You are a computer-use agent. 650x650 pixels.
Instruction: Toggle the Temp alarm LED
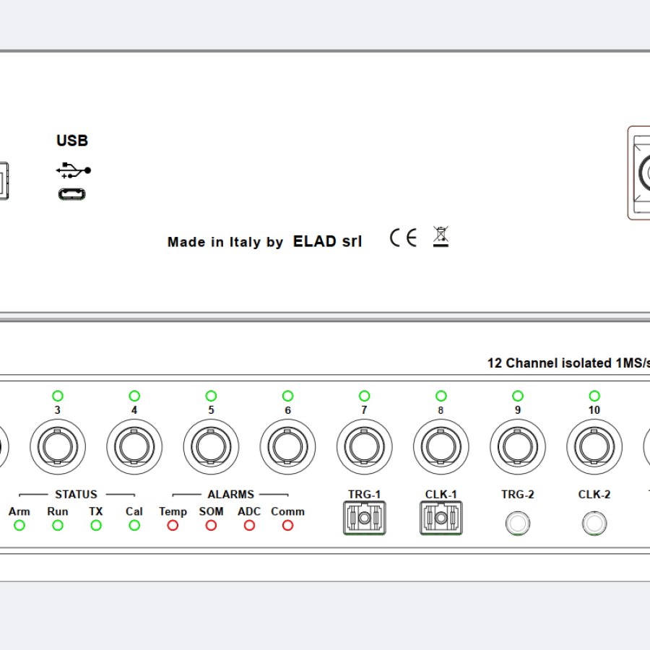(x=173, y=525)
